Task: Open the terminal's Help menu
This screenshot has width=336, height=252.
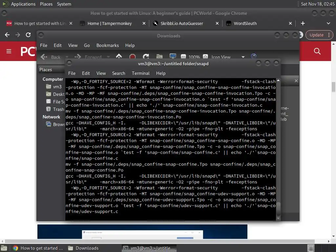Action: click(161, 73)
